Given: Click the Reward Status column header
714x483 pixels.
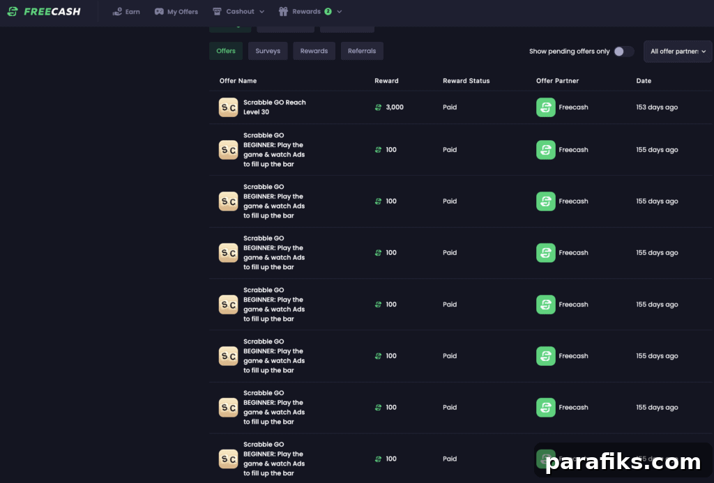Looking at the screenshot, I should 466,81.
